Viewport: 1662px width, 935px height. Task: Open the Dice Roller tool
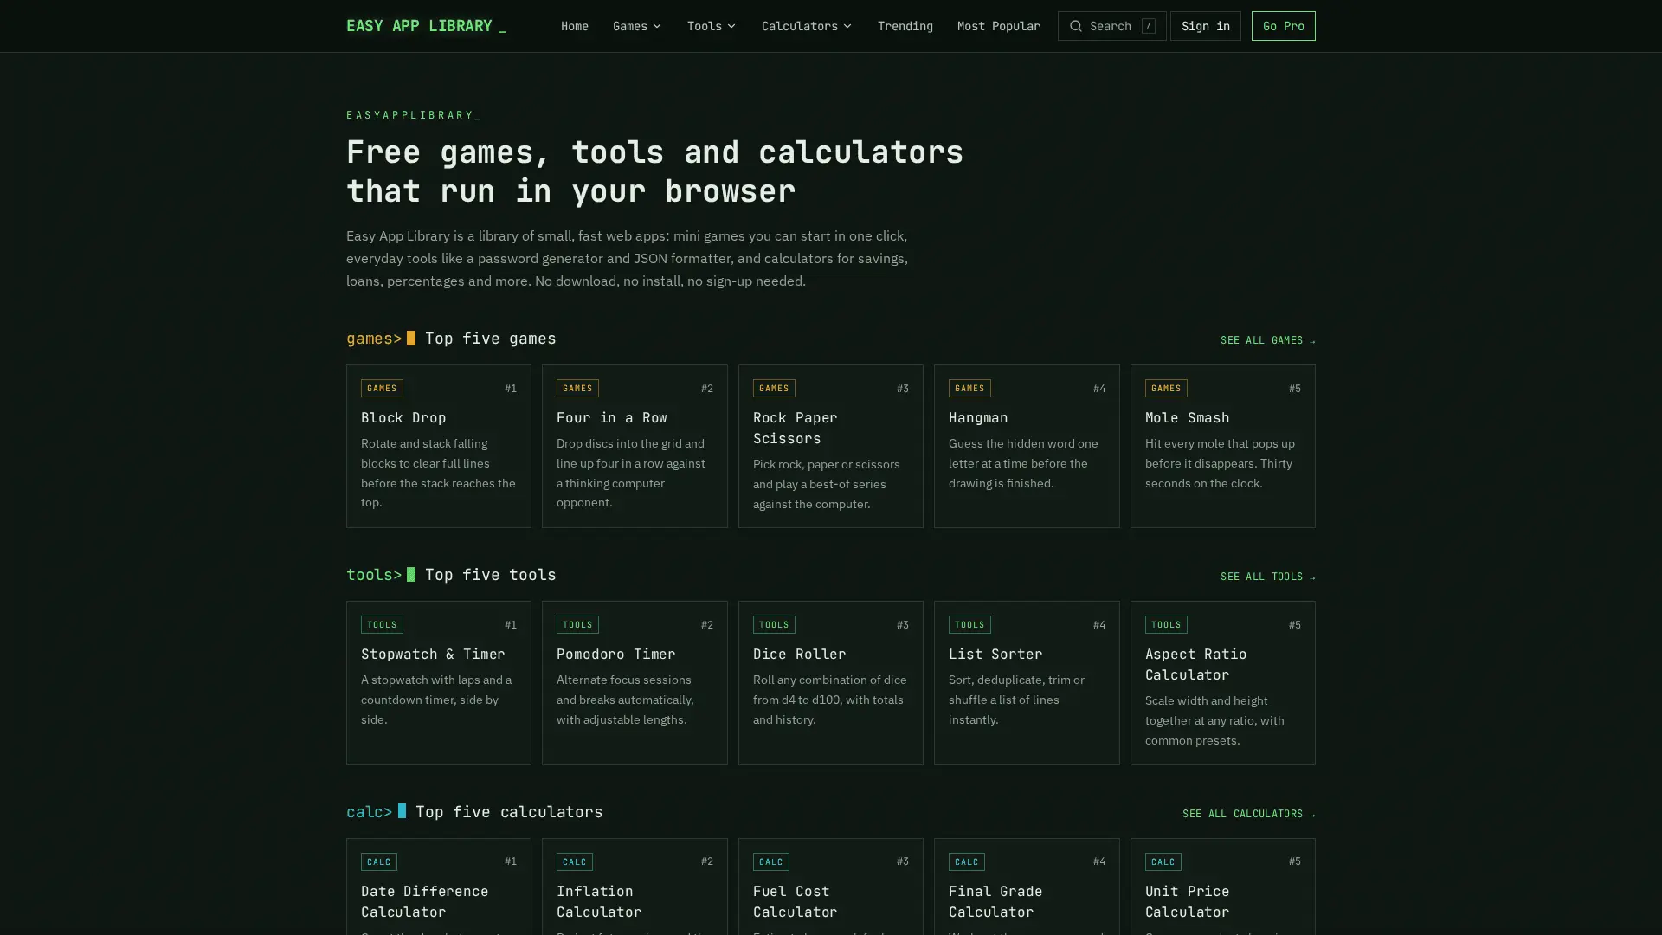click(x=830, y=683)
